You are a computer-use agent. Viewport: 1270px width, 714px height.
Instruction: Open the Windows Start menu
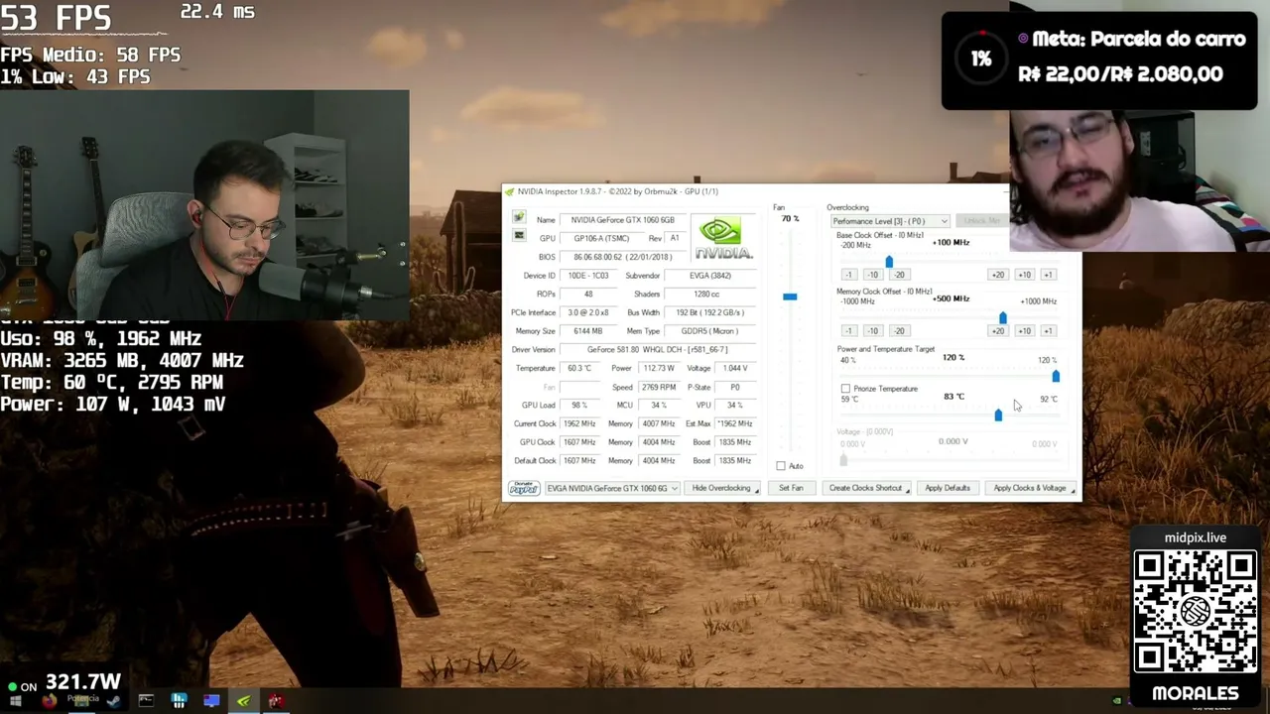point(16,702)
